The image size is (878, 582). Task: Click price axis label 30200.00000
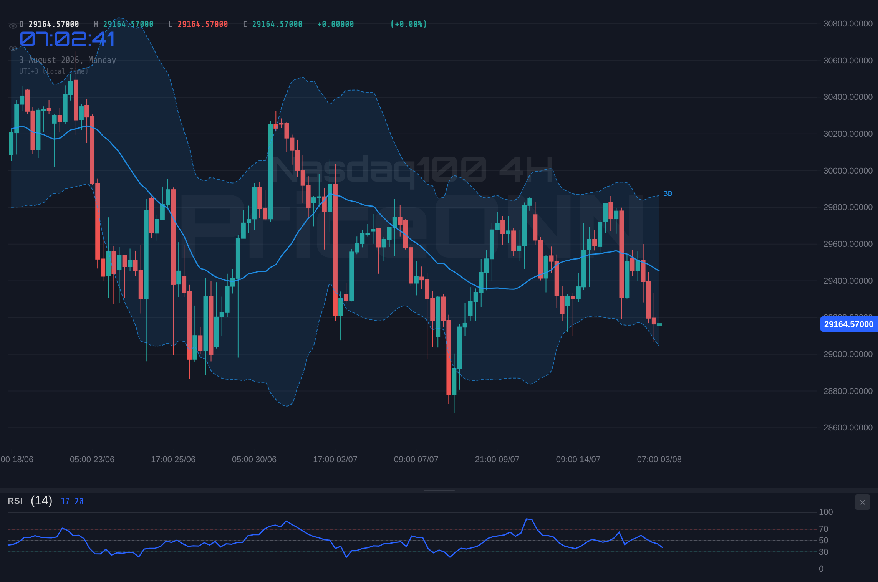pyautogui.click(x=848, y=134)
